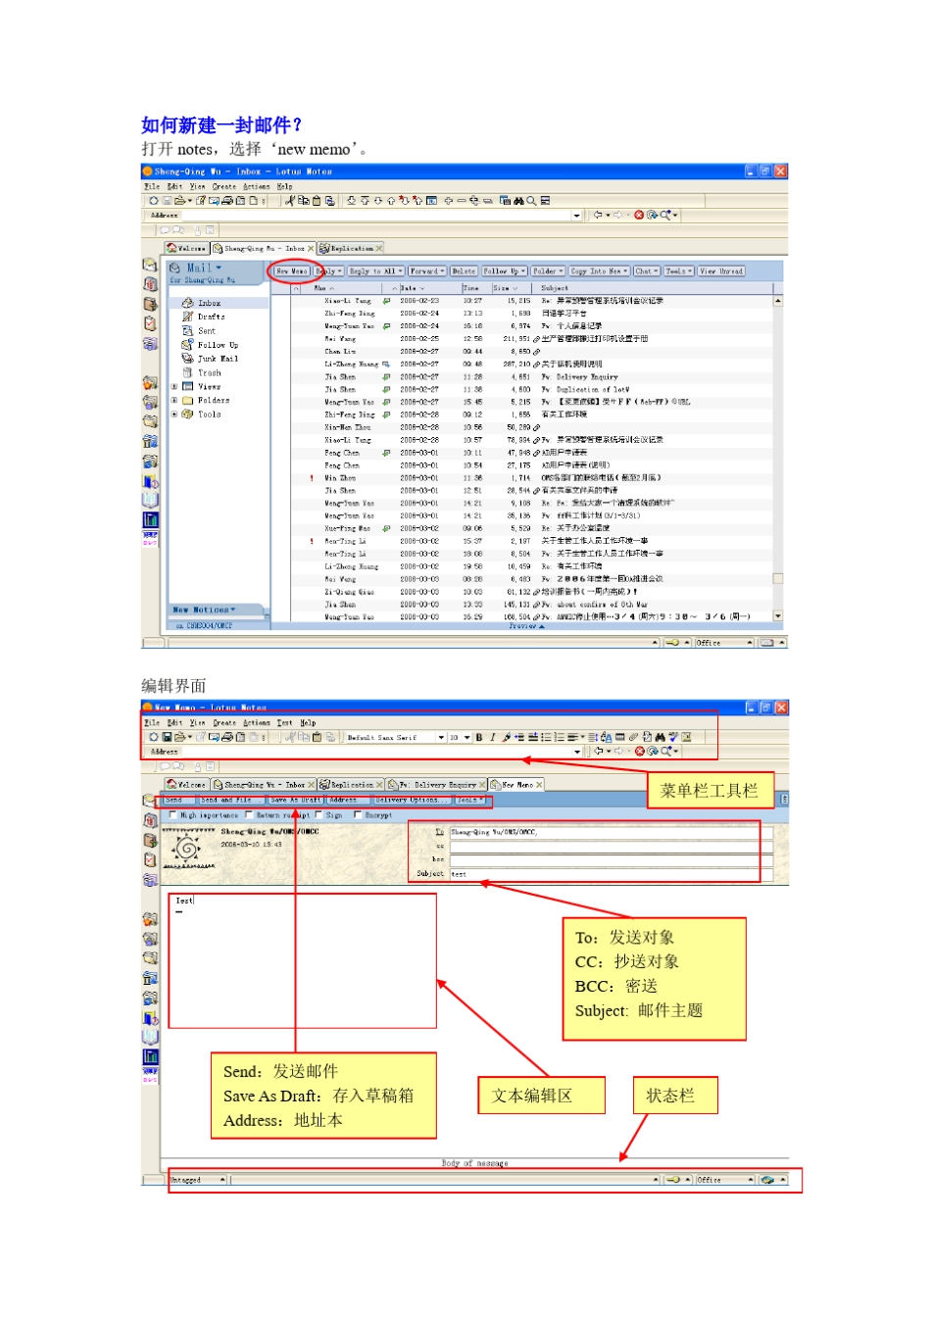This screenshot has width=931, height=1317.
Task: Expand the Views tree node
Action: (174, 387)
